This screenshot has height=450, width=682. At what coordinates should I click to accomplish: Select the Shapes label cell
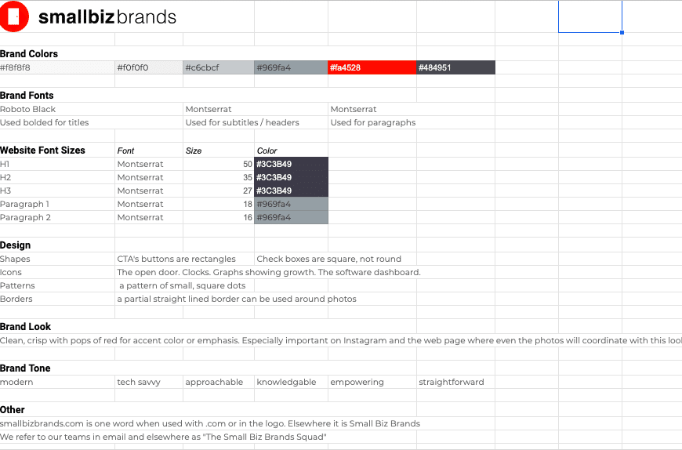(57, 259)
